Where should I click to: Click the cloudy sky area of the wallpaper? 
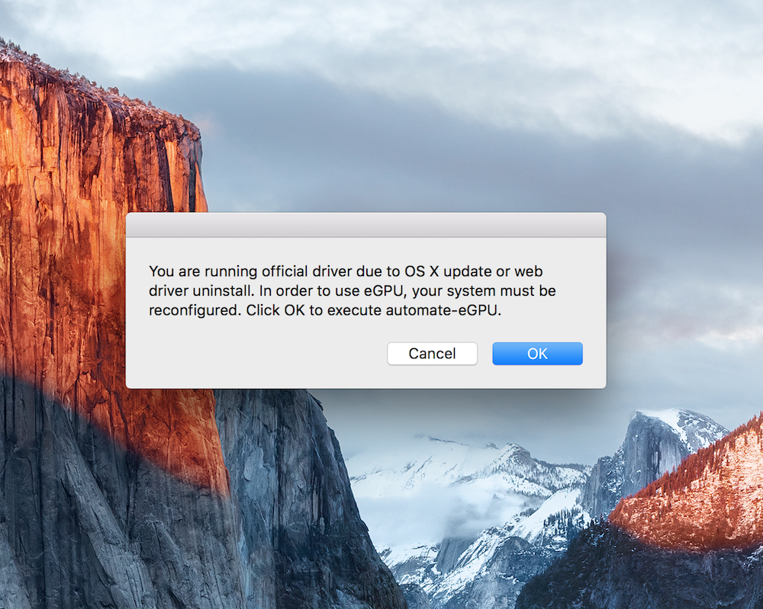(x=438, y=98)
